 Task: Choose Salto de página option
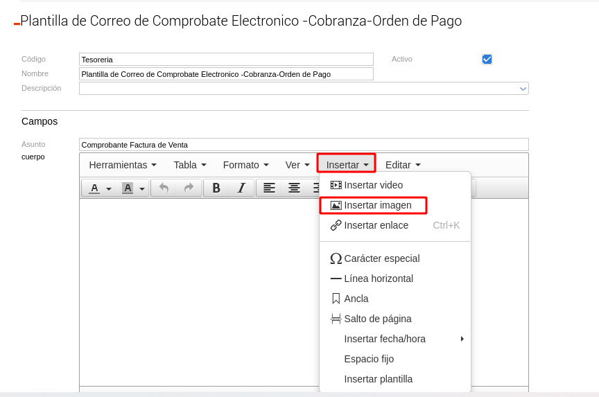tap(395, 319)
